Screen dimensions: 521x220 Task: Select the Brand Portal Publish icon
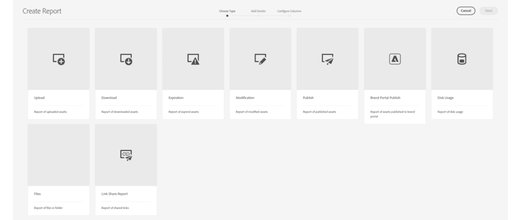coord(395,59)
